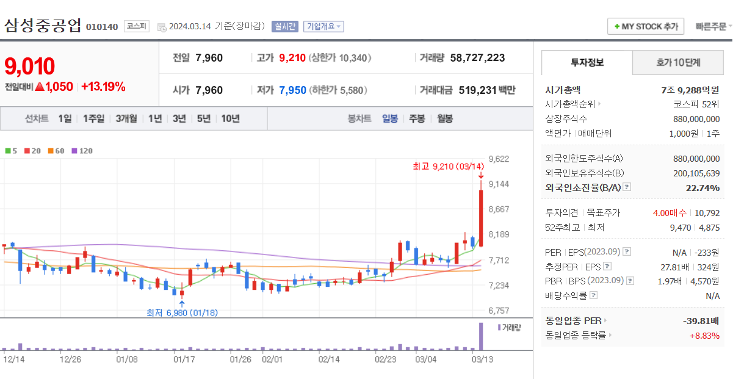Click the 목표주가 value 10,792
Image resolution: width=733 pixels, height=379 pixels.
pyautogui.click(x=707, y=213)
